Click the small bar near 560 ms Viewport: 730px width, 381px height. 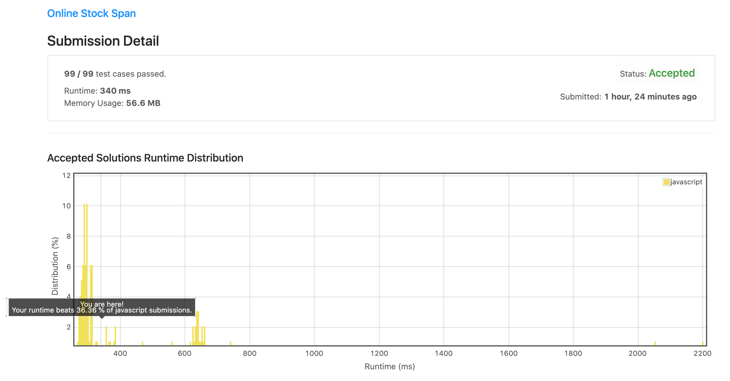pos(172,344)
